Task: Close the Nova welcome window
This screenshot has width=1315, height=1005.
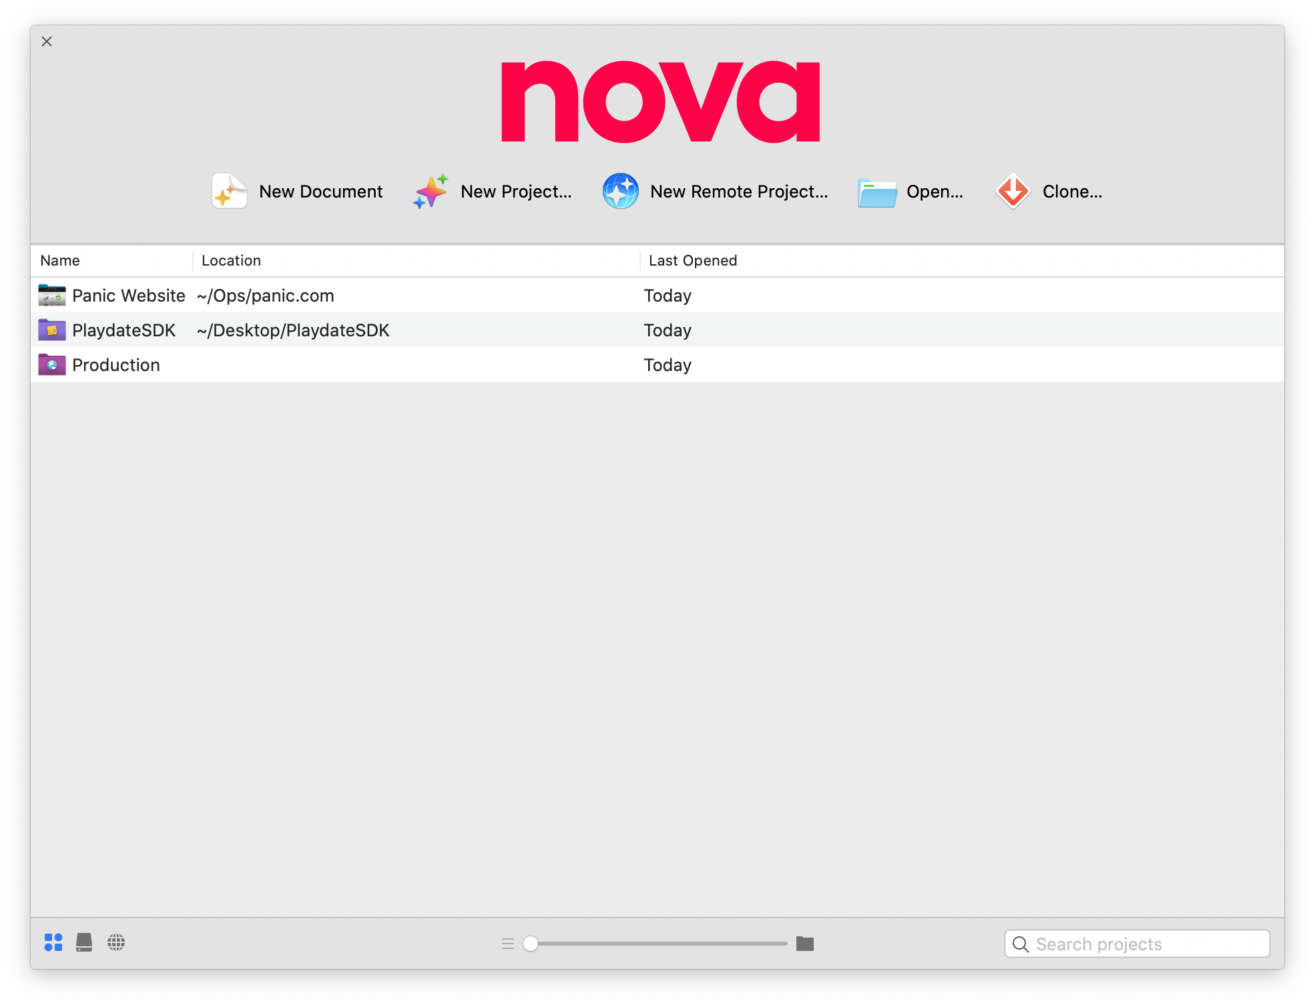Action: [47, 41]
